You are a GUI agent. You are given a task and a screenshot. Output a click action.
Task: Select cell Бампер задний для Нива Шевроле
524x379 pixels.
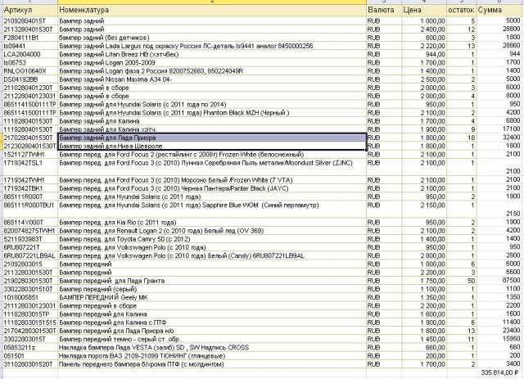pyautogui.click(x=212, y=146)
